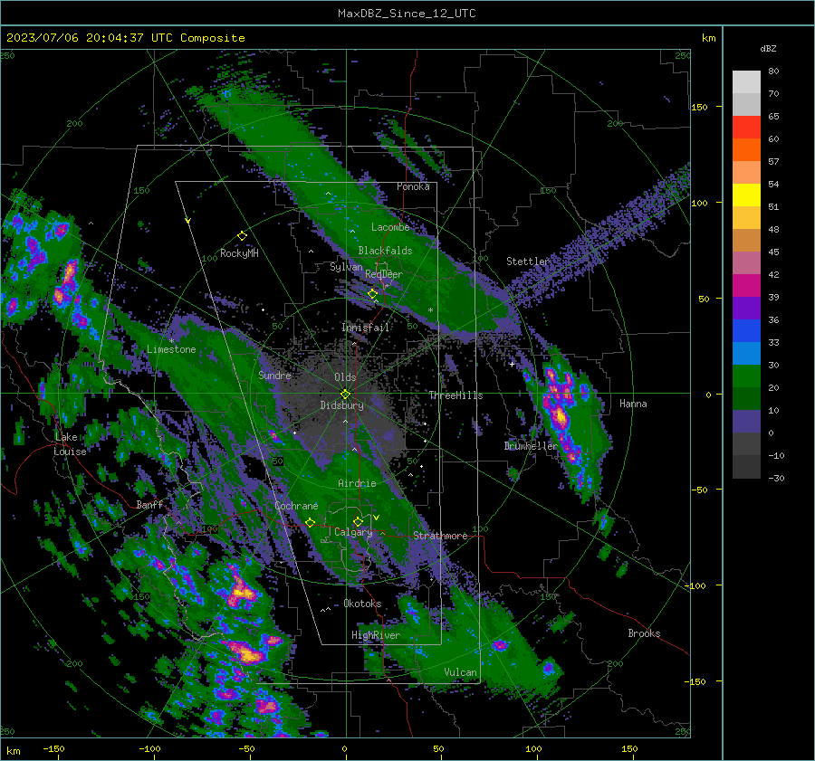Click the Sundre label
The height and width of the screenshot is (761, 815).
[274, 375]
